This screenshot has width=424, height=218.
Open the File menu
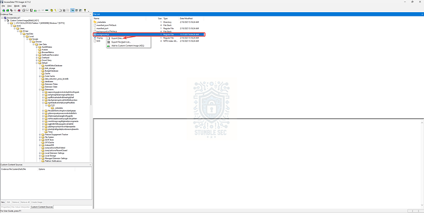point(3,6)
